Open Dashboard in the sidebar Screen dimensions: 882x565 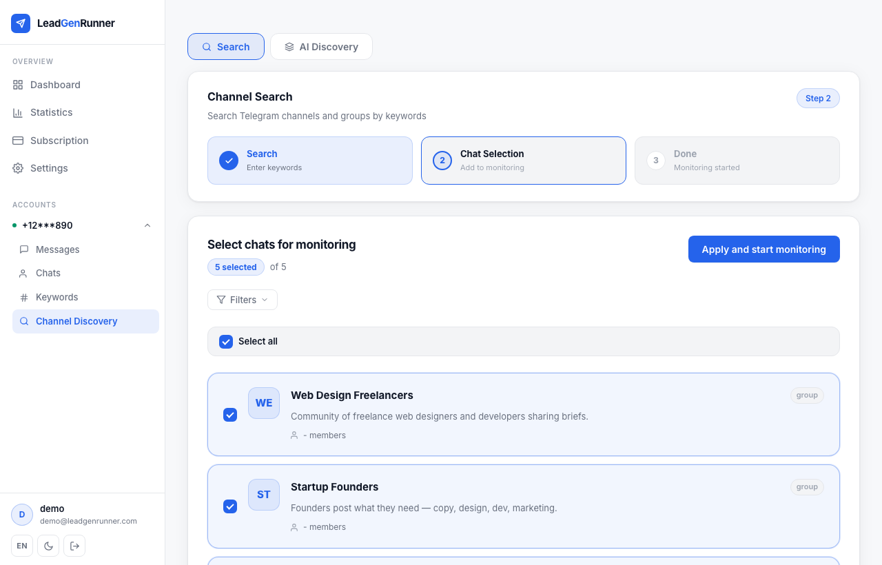(x=83, y=85)
